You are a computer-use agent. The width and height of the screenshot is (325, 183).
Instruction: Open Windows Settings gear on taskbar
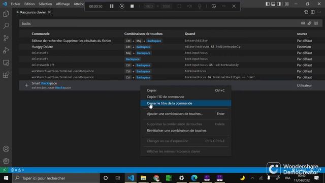[182, 178]
